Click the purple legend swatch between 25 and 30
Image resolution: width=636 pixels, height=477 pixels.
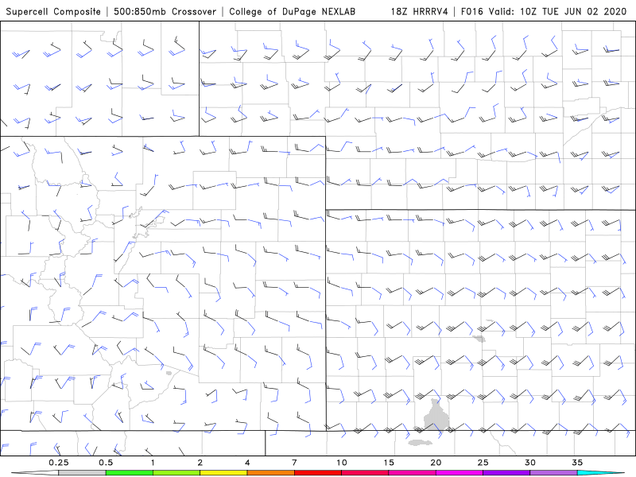pos(506,473)
